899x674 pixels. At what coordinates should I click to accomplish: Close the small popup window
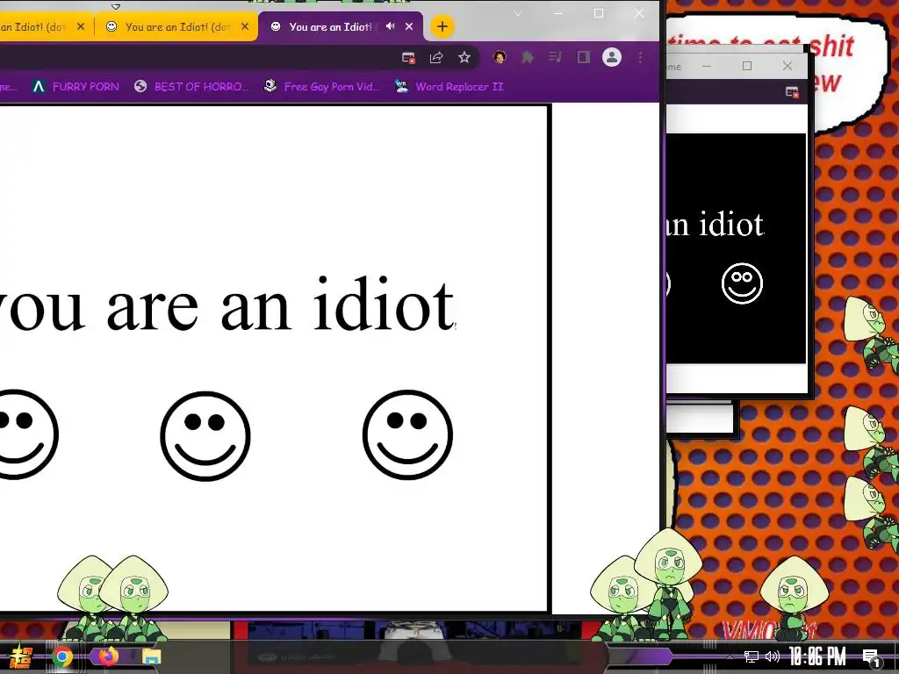(x=788, y=66)
